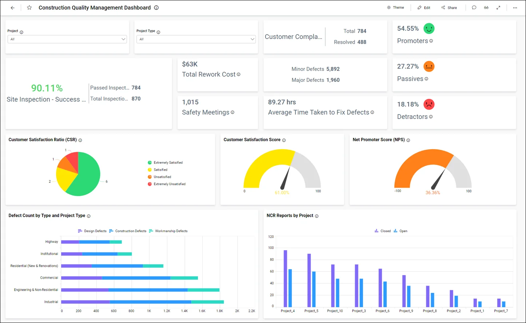Click the info icon next to Detractors
526x323 pixels.
431,117
